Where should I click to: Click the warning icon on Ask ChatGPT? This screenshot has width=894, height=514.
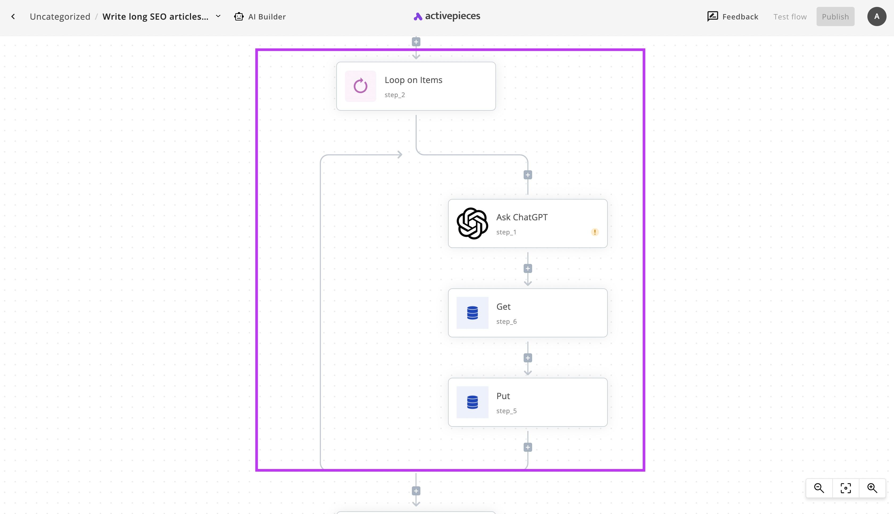(595, 232)
